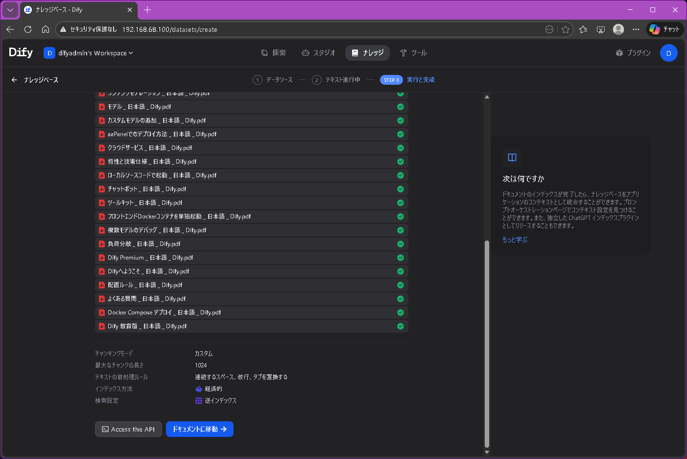
Task: Click PDF icon of Dify Premium file
Action: pyautogui.click(x=102, y=258)
